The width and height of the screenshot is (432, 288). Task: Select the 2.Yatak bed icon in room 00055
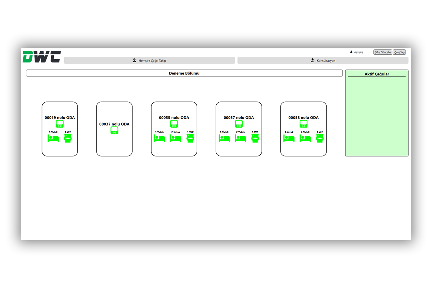(x=176, y=139)
